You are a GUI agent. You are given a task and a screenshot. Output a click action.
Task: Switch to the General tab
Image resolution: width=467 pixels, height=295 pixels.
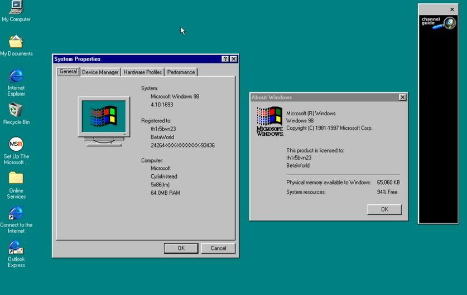pyautogui.click(x=68, y=72)
